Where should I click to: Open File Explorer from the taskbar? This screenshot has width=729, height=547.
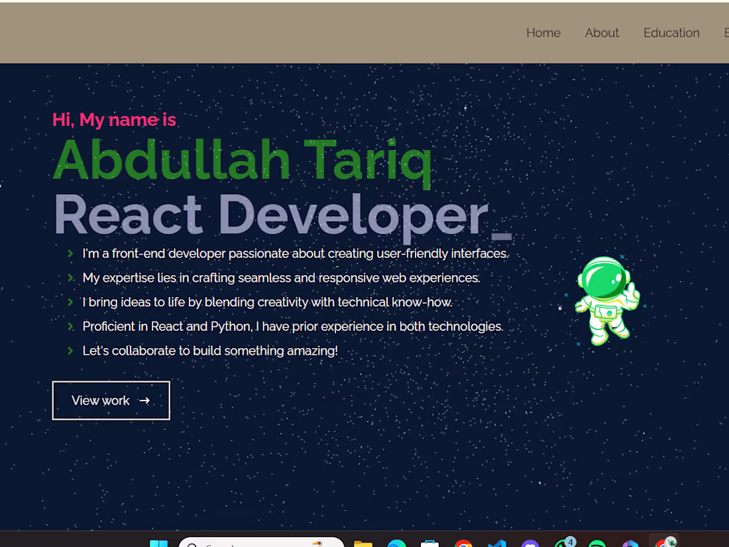[x=363, y=543]
